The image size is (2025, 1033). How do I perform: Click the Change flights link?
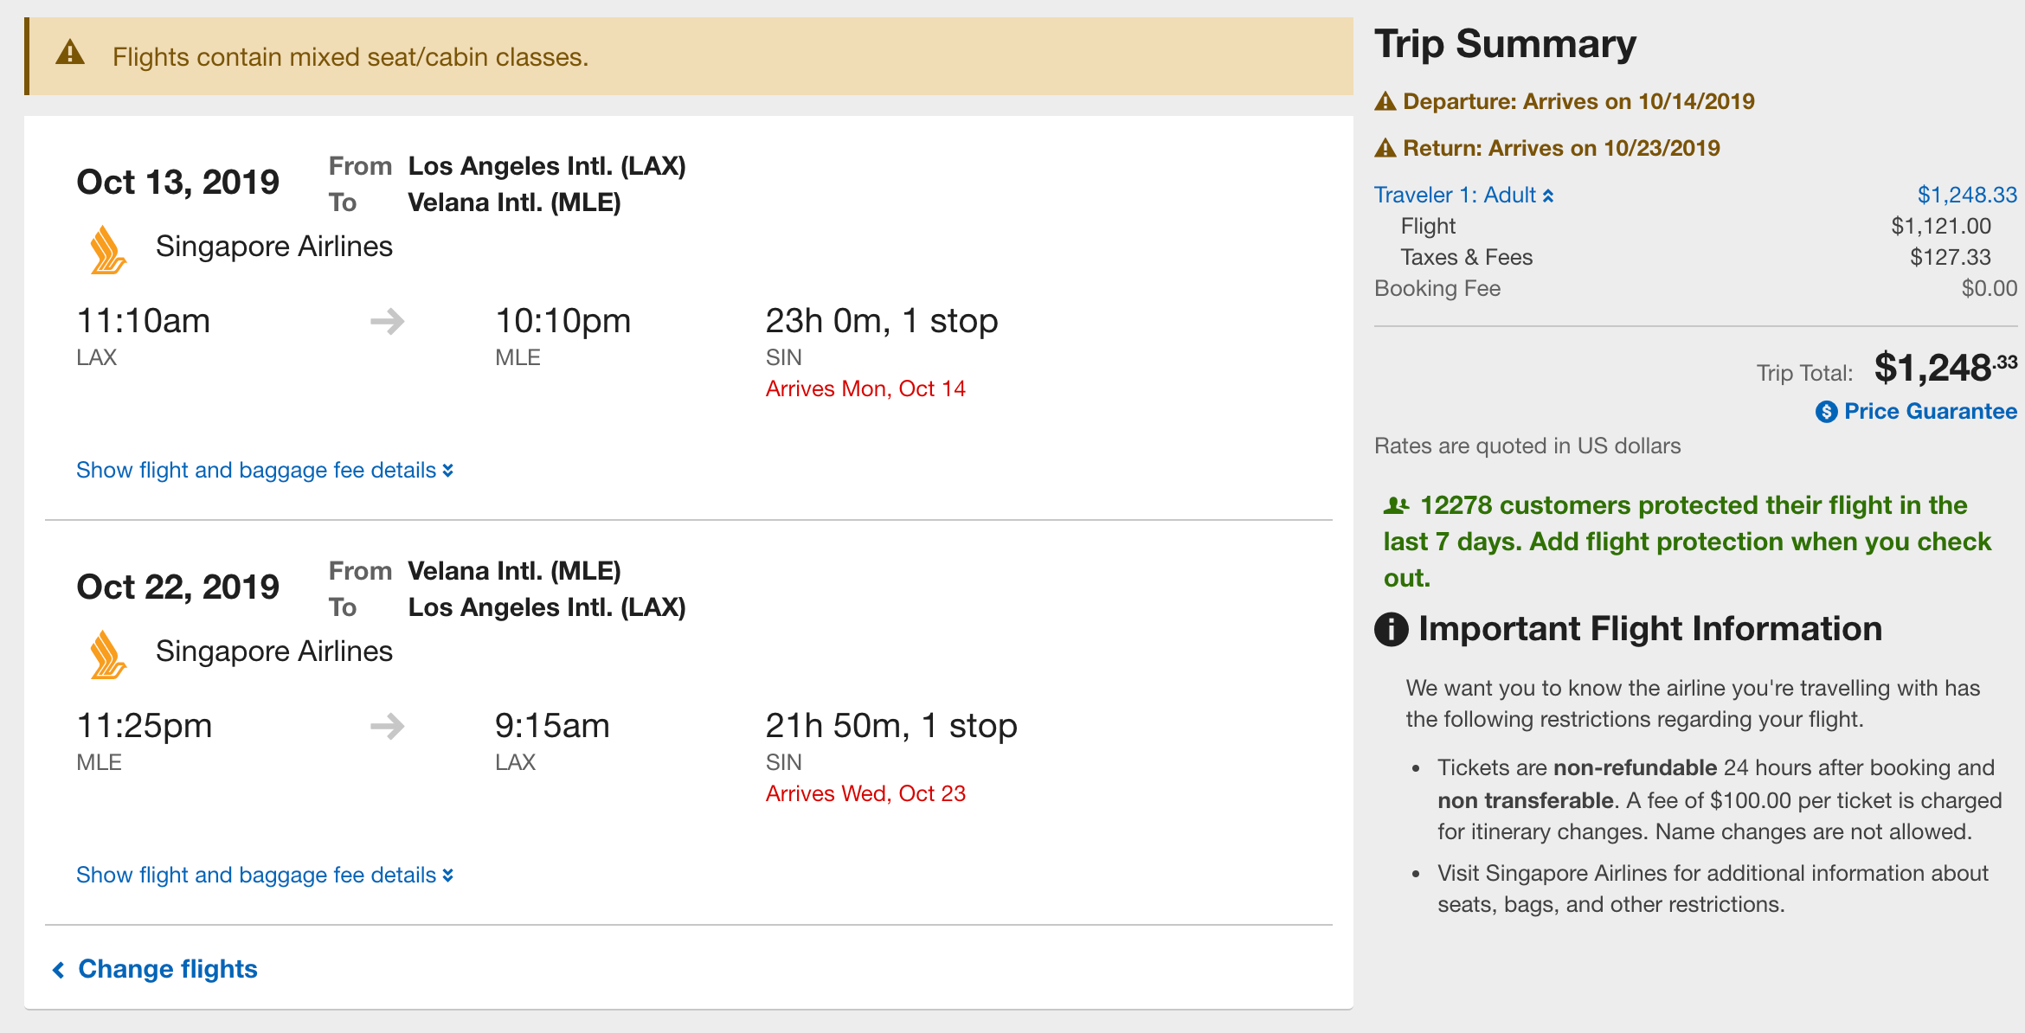point(168,969)
